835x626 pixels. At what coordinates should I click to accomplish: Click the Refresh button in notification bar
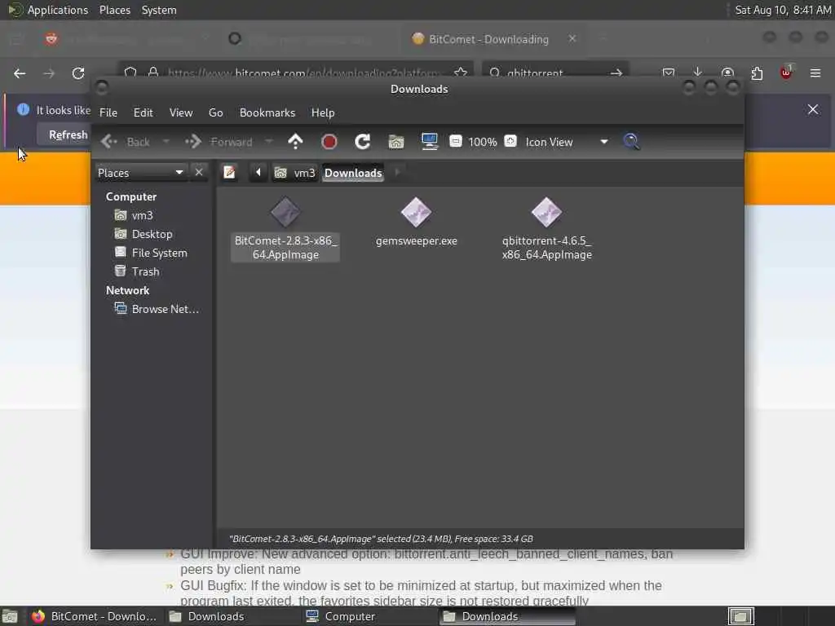[68, 134]
